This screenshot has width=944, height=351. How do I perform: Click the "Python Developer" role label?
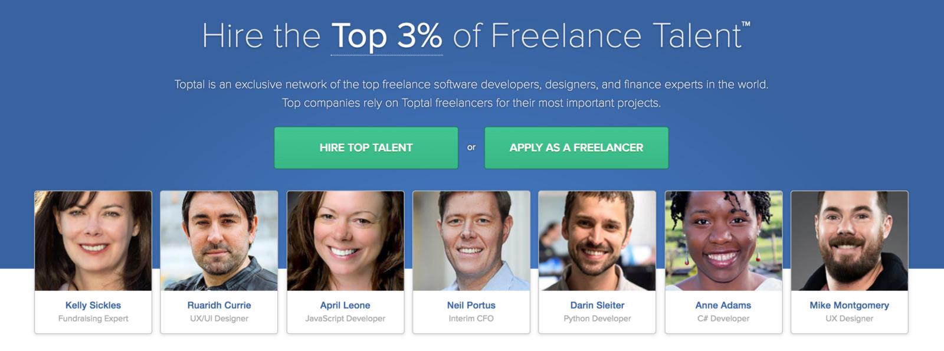click(597, 319)
